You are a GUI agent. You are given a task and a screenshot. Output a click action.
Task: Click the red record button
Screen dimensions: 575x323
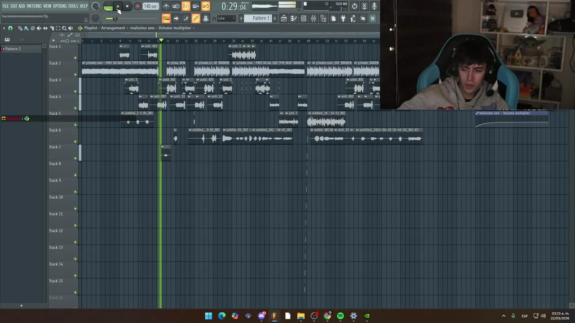[x=137, y=6]
